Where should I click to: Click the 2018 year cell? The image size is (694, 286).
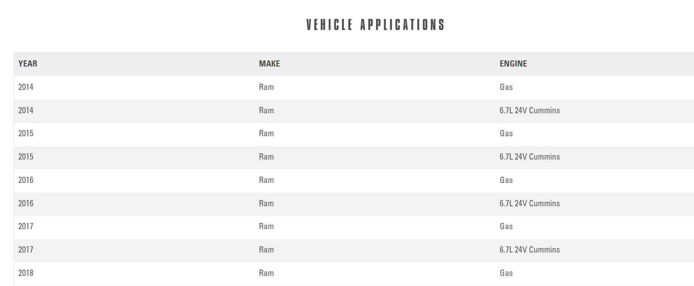(x=26, y=273)
